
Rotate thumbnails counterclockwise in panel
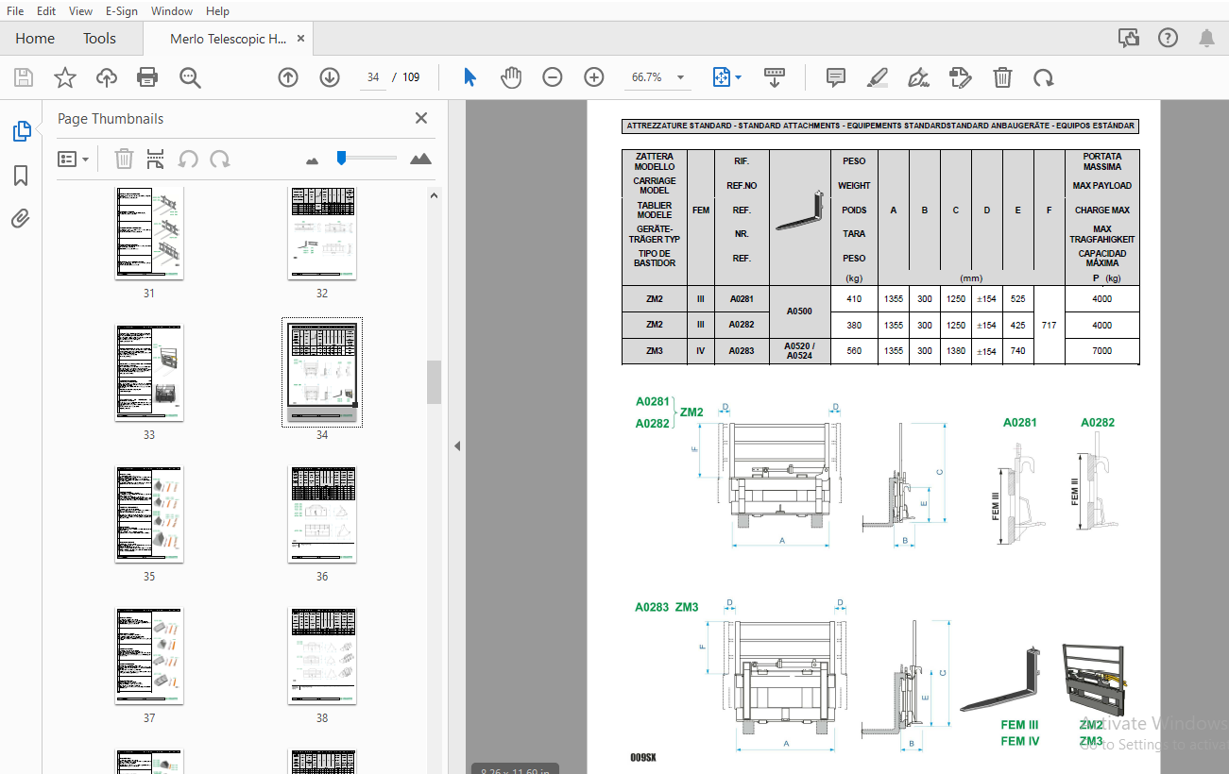[188, 159]
